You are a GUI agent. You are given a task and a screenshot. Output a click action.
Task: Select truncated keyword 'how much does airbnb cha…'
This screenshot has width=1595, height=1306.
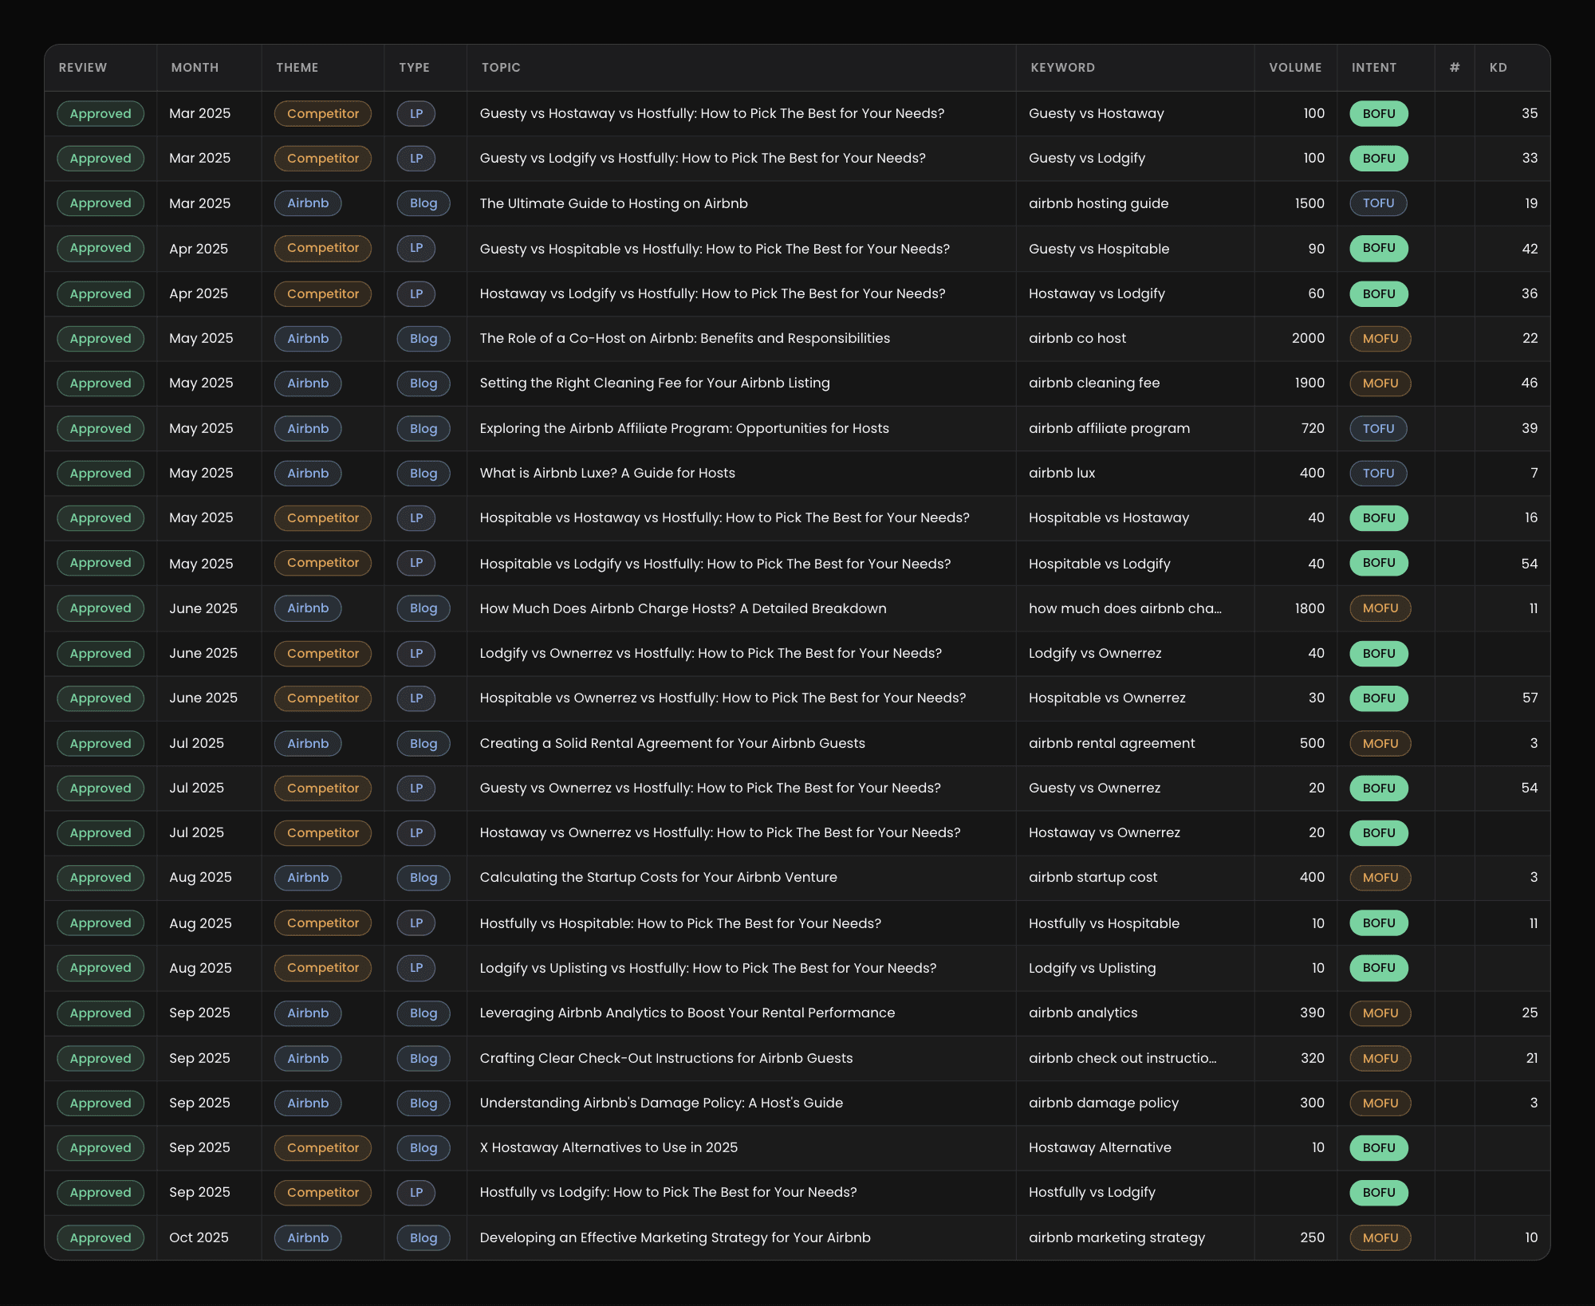[x=1125, y=608]
